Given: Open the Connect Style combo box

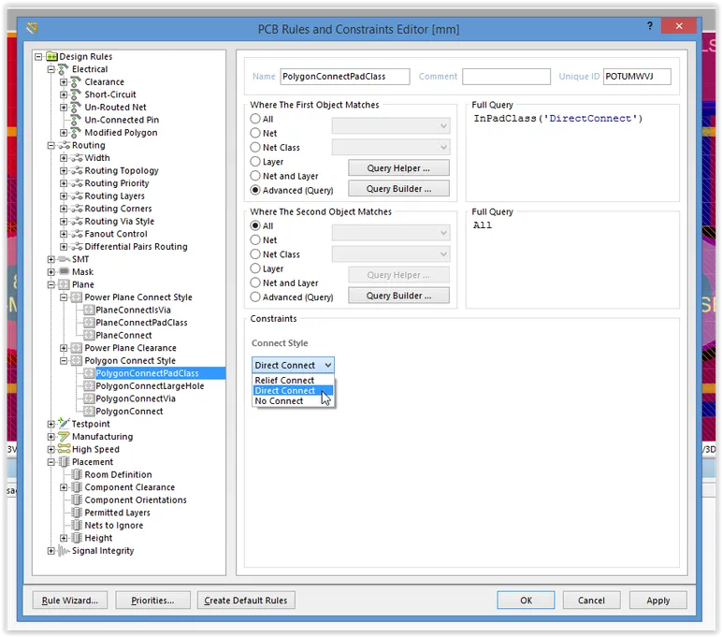Looking at the screenshot, I should coord(293,365).
